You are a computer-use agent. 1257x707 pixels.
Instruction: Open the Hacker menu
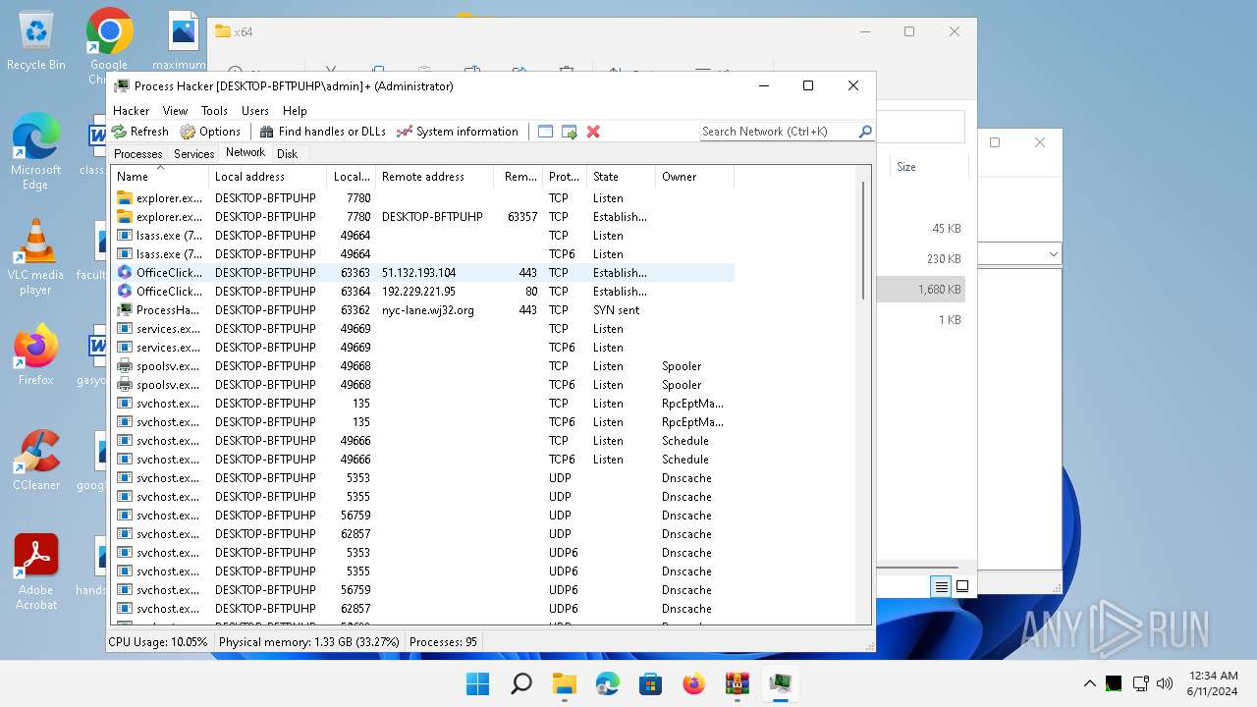click(x=132, y=111)
